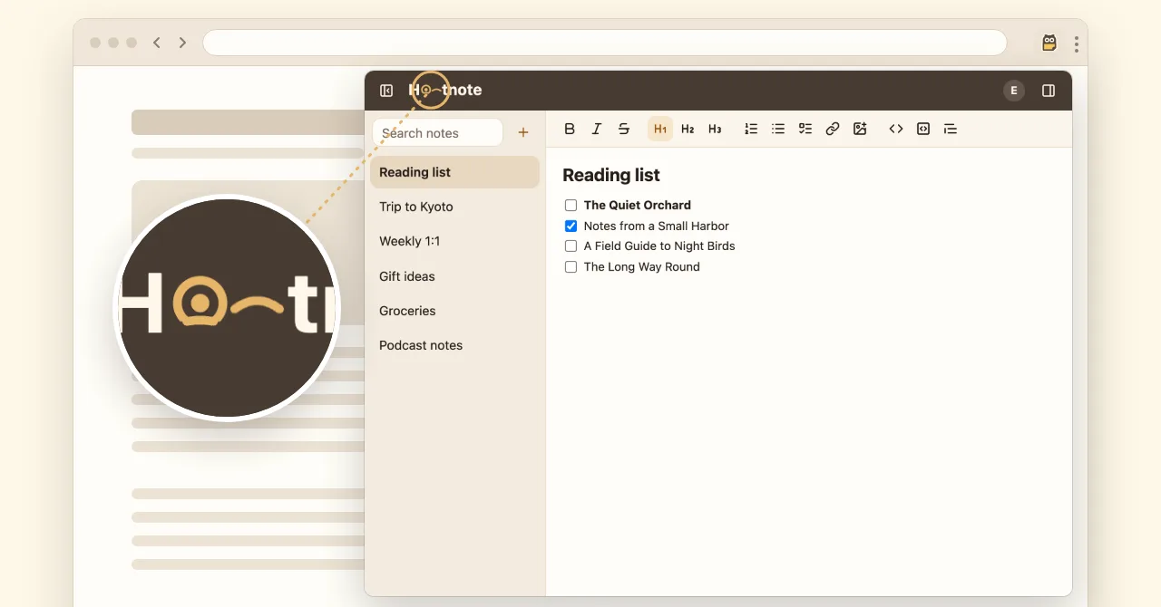Insert a code block

(x=923, y=129)
